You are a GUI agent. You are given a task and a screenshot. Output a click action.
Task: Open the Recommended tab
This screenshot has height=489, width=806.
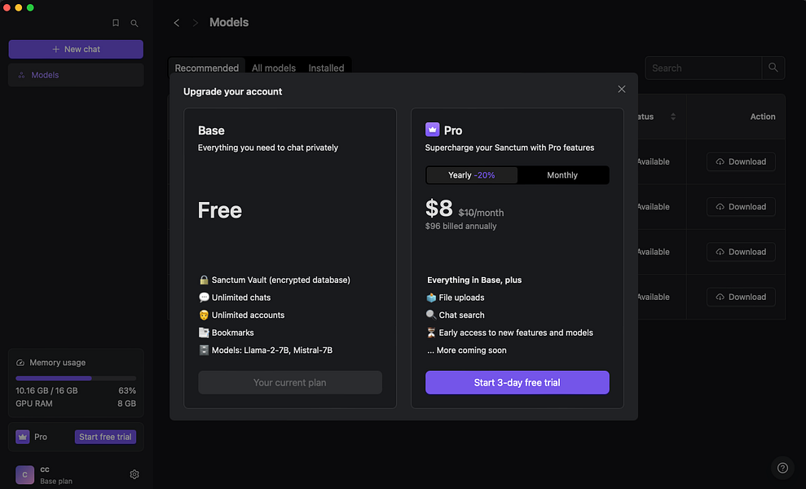207,68
